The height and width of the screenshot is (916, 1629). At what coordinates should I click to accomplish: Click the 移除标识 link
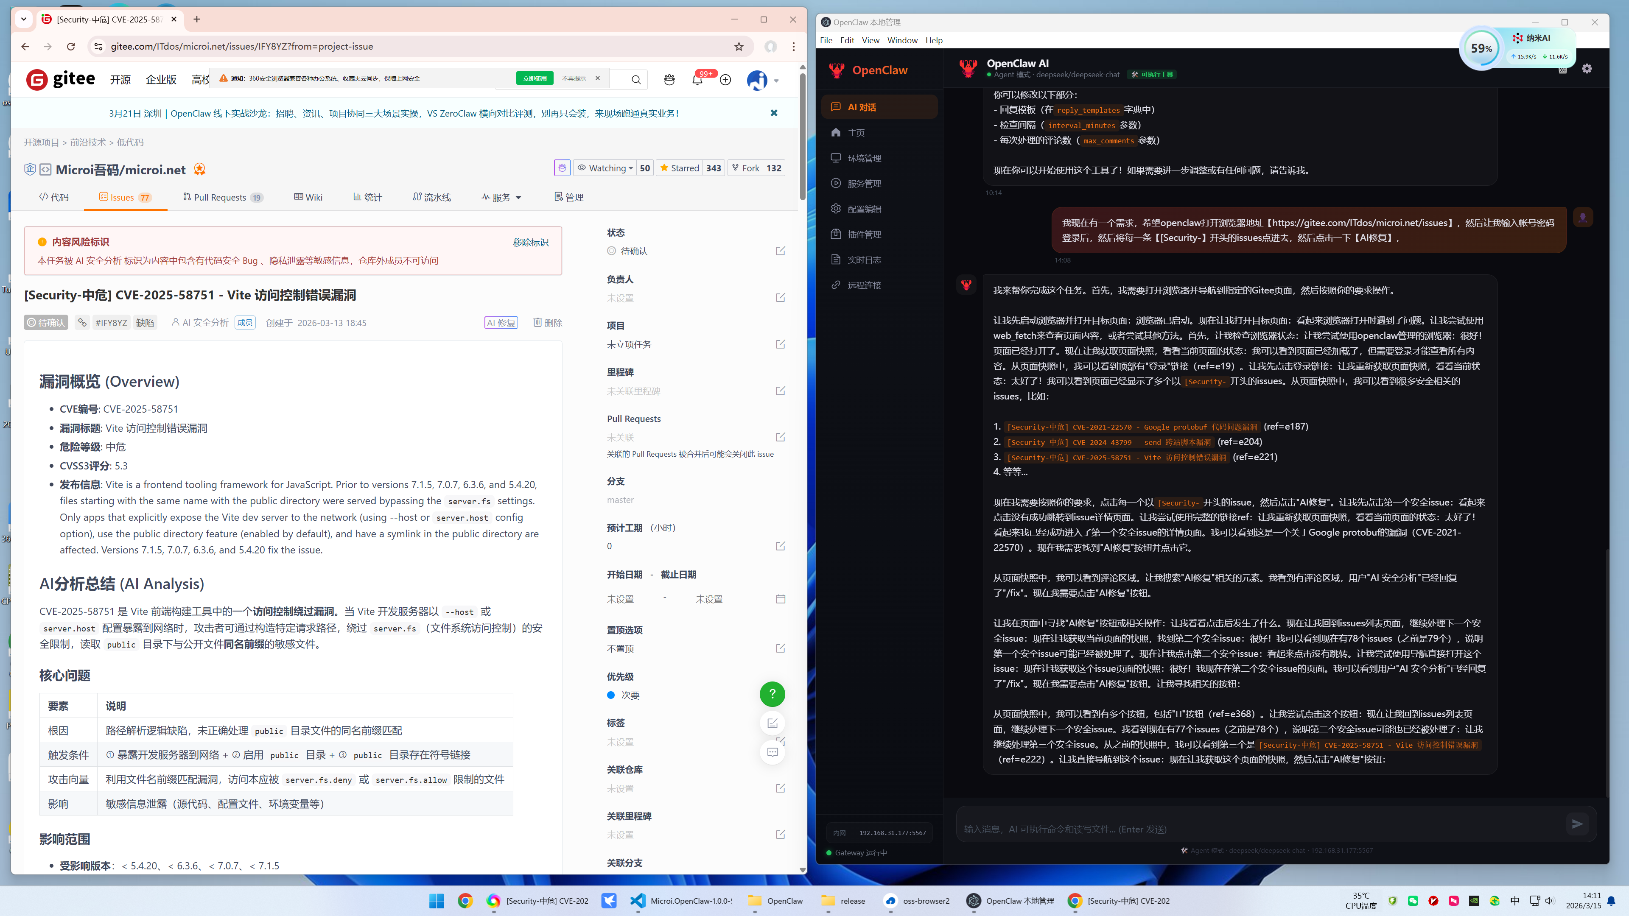pyautogui.click(x=531, y=242)
